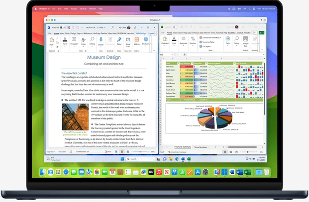The image size is (309, 202).
Task: Click the Windows taskbar Search box
Action: [140, 159]
